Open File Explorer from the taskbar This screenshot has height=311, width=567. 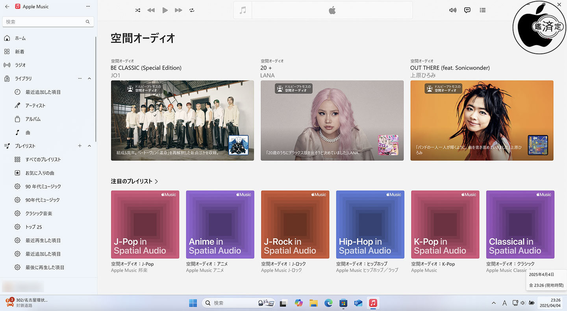[x=313, y=303]
